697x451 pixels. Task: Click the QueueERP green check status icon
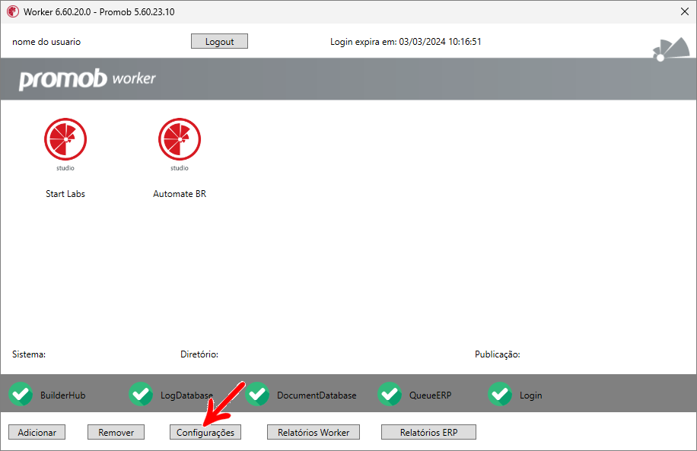coord(390,394)
